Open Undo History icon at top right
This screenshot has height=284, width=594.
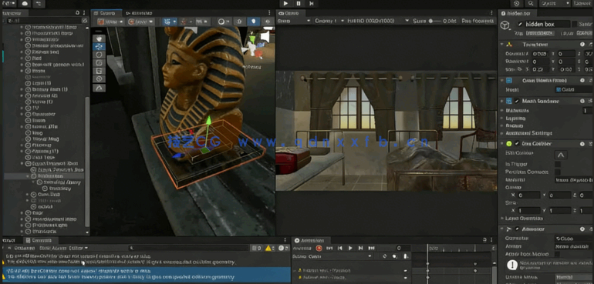point(517,3)
